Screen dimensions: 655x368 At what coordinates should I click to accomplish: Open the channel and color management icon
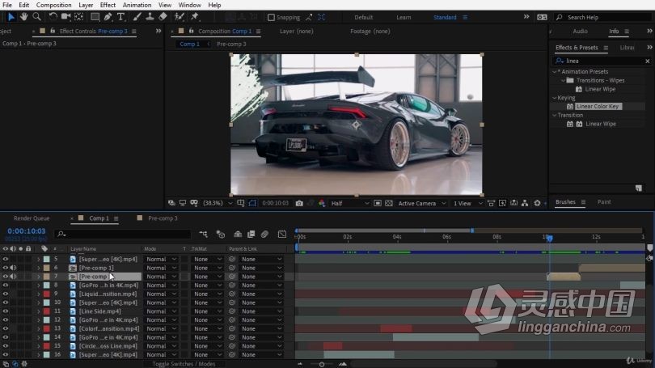322,203
